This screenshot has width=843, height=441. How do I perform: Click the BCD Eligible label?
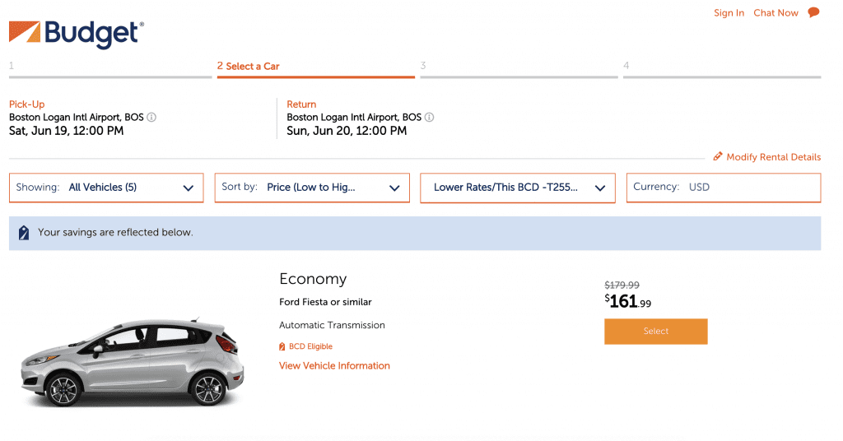point(310,346)
